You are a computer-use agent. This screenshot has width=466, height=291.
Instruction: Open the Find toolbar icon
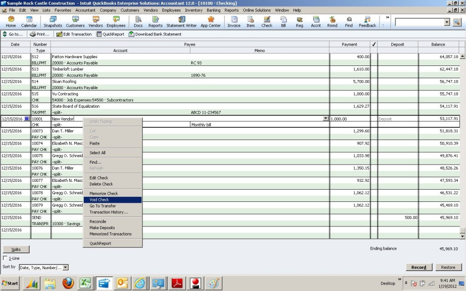tap(349, 22)
